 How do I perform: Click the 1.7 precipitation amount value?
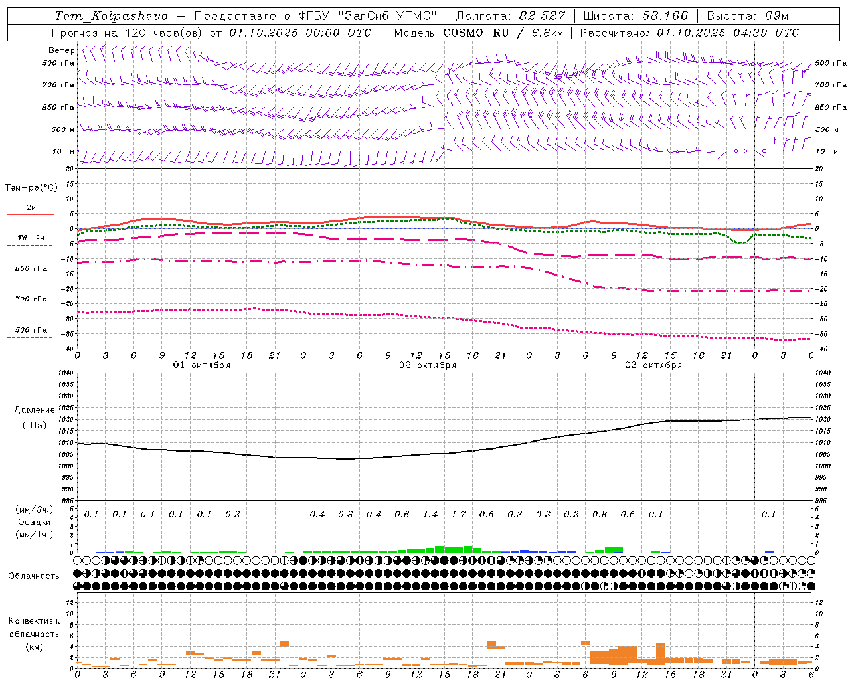coord(459,515)
